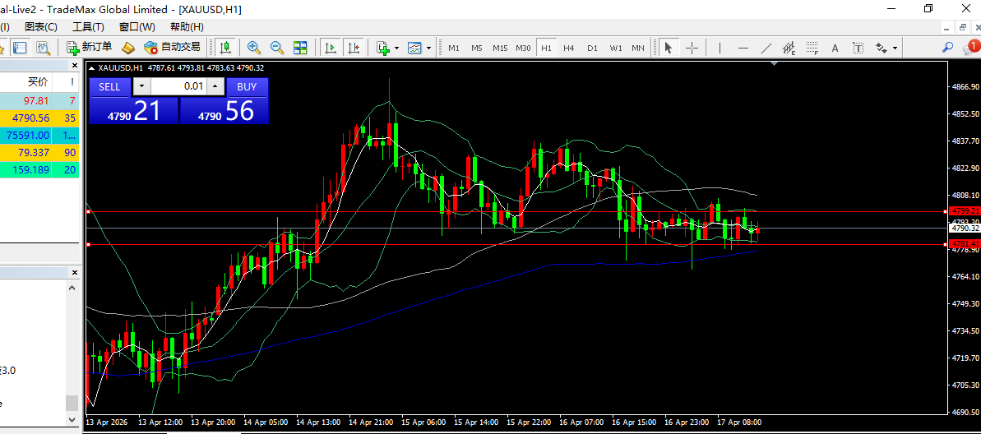This screenshot has width=981, height=434.
Task: Open the chat notification bubble
Action: pyautogui.click(x=972, y=47)
